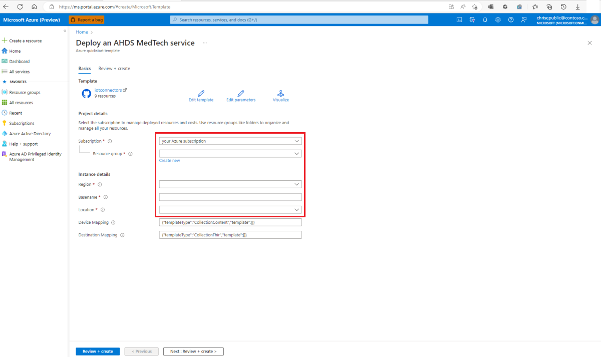
Task: Click Edit template pencil
Action: point(201,93)
